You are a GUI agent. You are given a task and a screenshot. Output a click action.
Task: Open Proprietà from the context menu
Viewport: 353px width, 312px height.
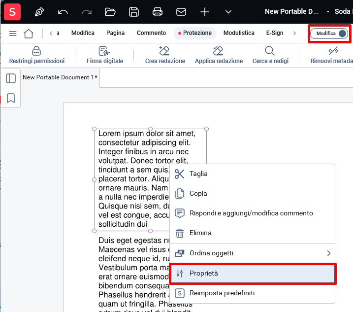click(x=252, y=273)
